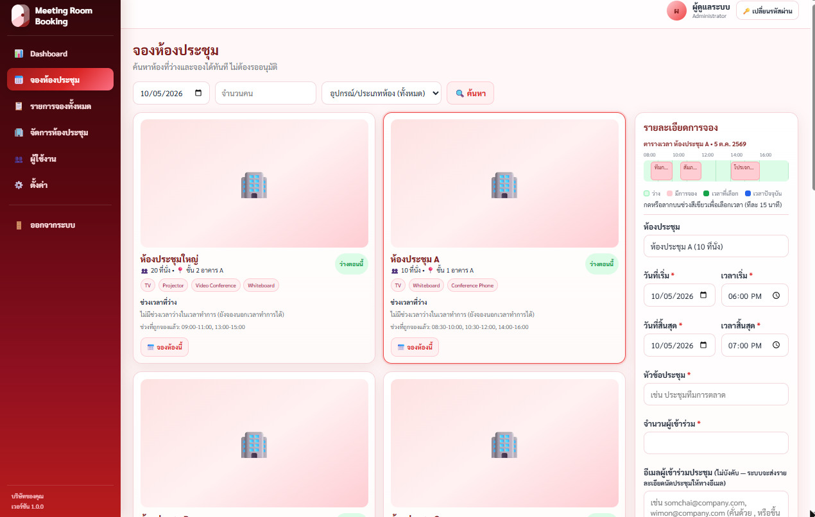Screen dimensions: 815x517
Task: Click the ห้องประชุม field showing ห้องประชุม A (10 ที่นั่ง)
Action: tap(716, 246)
